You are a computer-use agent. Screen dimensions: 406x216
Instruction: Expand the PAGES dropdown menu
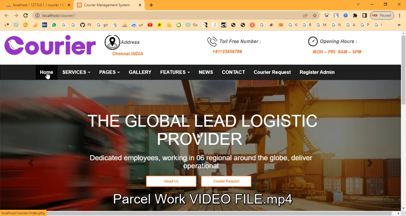coord(109,72)
